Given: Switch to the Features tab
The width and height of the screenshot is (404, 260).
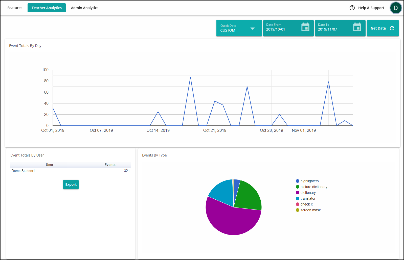Looking at the screenshot, I should [x=15, y=8].
